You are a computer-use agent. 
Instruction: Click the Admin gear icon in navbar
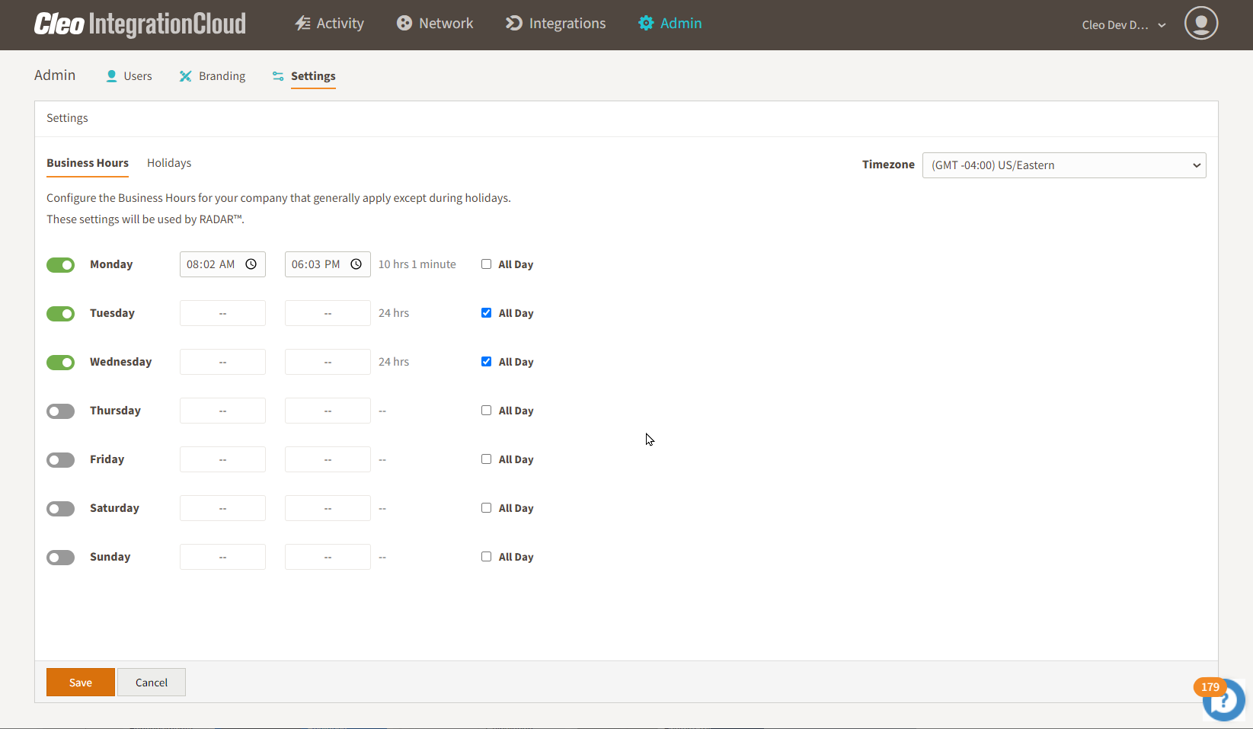pyautogui.click(x=646, y=24)
